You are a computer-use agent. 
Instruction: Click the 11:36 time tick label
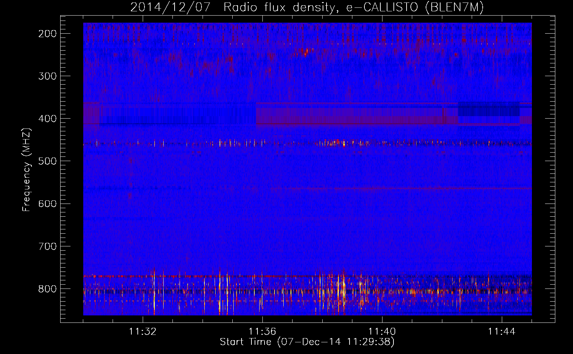[x=262, y=332]
